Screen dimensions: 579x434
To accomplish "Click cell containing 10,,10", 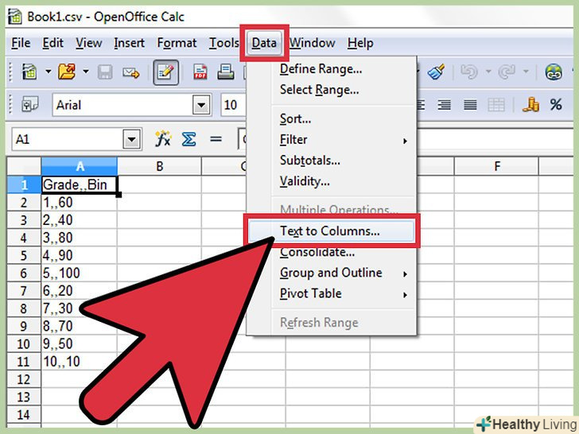I will tap(80, 362).
